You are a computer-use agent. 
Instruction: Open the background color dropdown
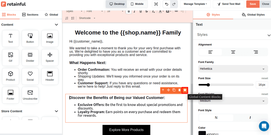[x=169, y=11]
